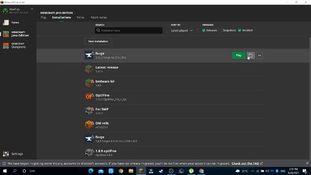Select Minecraft Dungeons in sidebar
Viewport: 311px width, 175px height.
[18, 45]
